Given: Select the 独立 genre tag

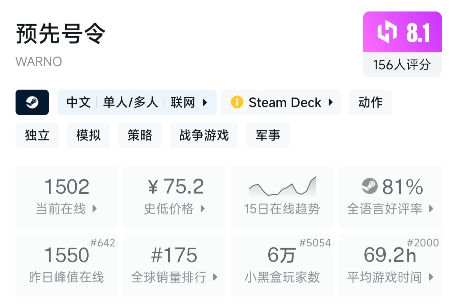Looking at the screenshot, I should point(37,135).
